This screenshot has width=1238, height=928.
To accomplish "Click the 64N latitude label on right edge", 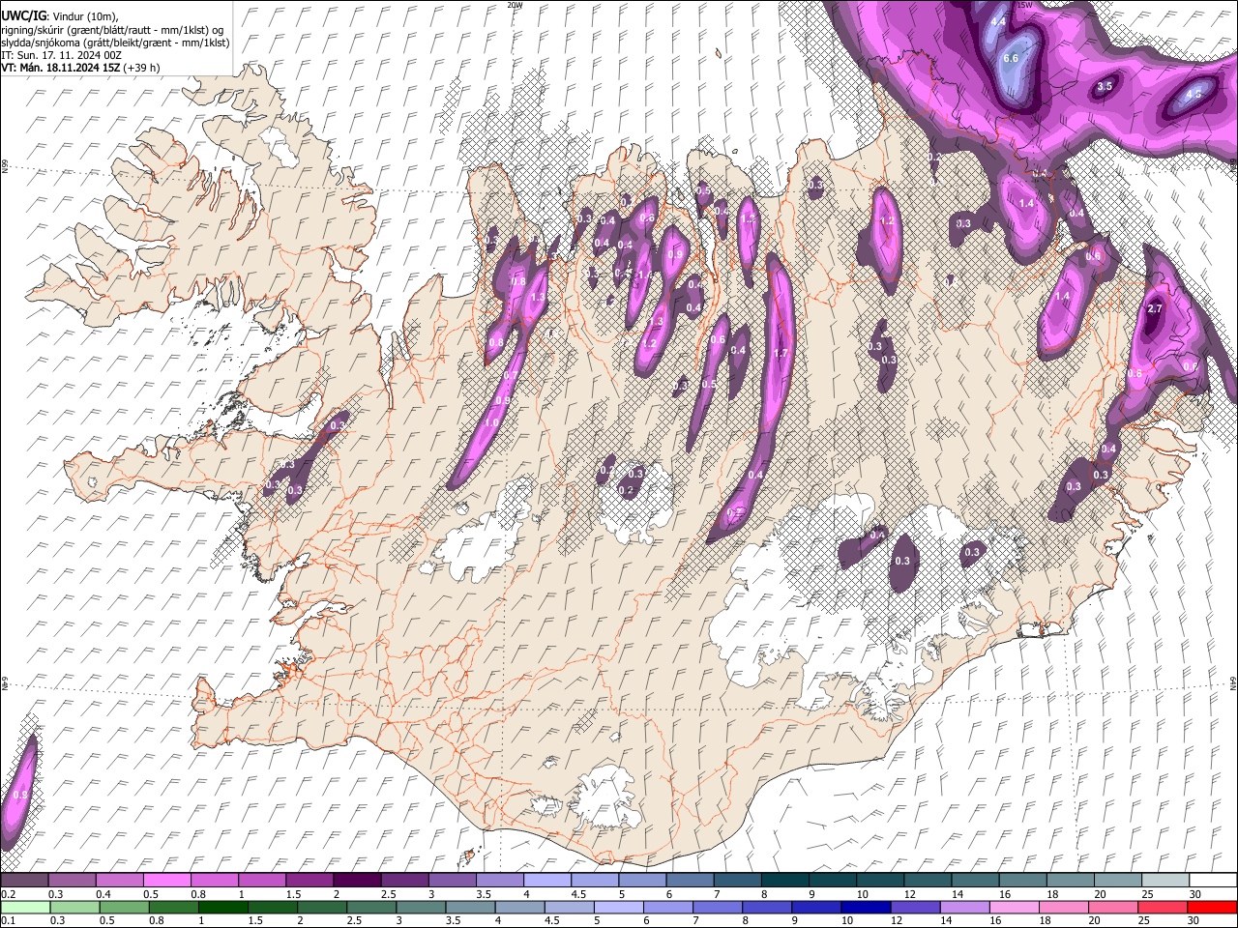I will [1233, 682].
